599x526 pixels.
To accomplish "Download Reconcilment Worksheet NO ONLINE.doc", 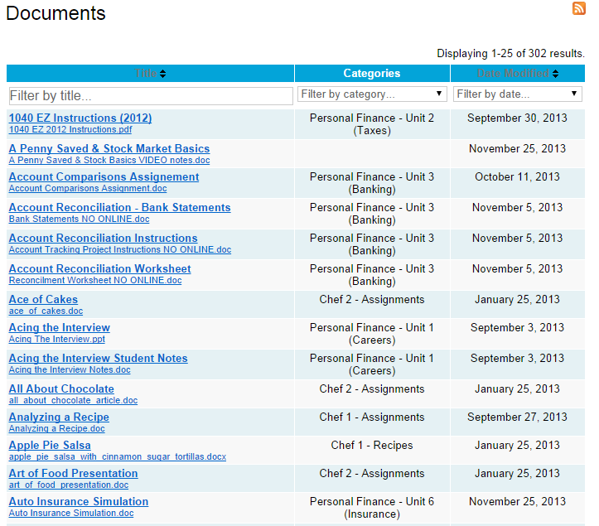I will 95,280.
